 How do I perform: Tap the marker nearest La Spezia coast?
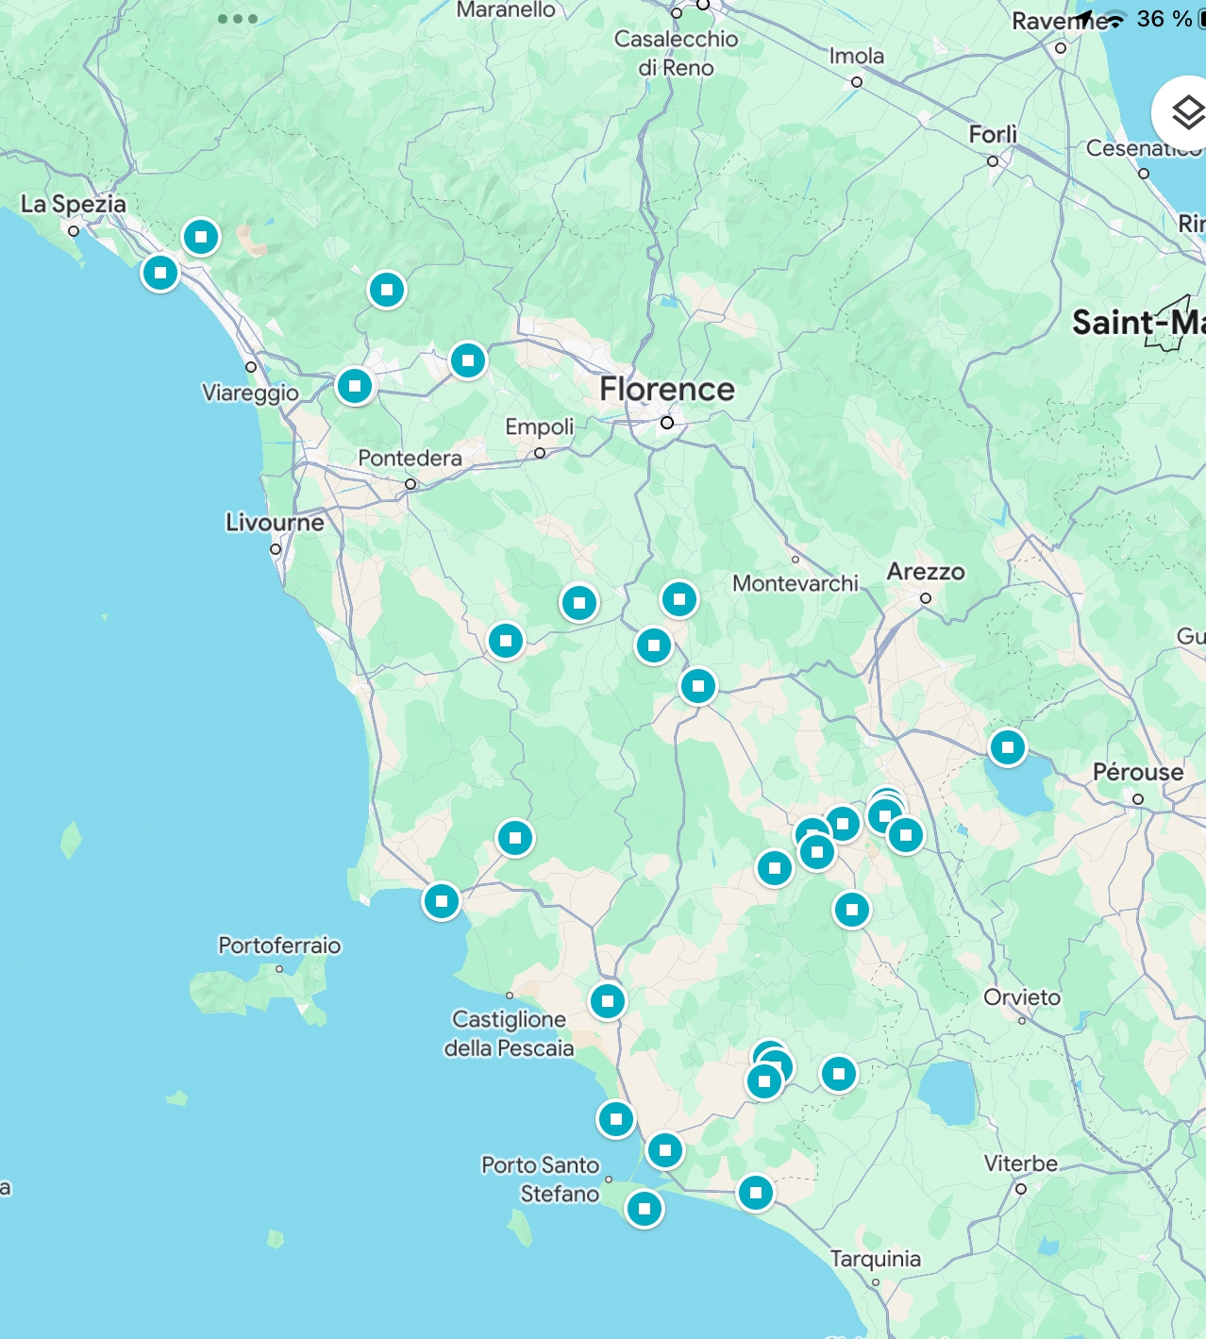point(160,273)
